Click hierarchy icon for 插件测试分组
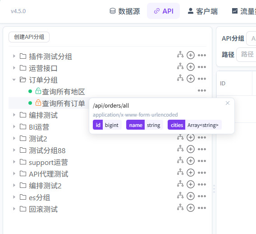Image resolution: width=256 pixels, height=234 pixels. click(180, 55)
